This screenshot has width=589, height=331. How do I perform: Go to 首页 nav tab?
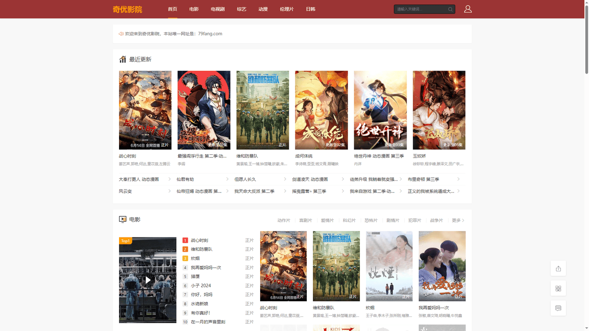(x=173, y=9)
